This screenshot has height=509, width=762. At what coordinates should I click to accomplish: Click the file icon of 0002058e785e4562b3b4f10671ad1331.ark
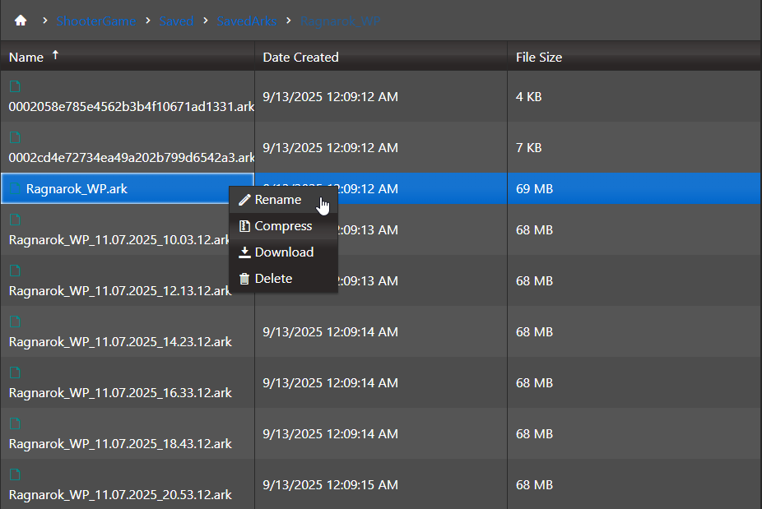click(x=15, y=86)
